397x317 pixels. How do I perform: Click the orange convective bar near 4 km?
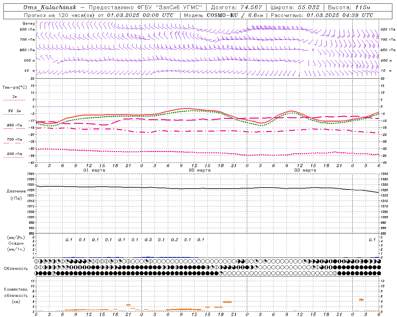[227, 302]
